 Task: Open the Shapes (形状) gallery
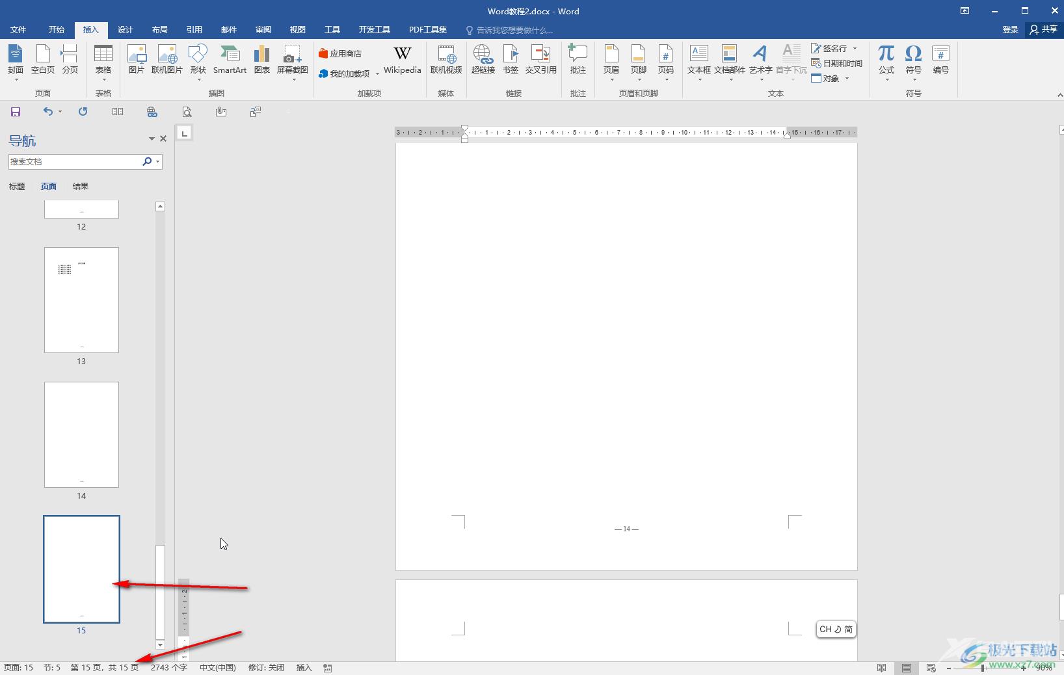pyautogui.click(x=198, y=62)
